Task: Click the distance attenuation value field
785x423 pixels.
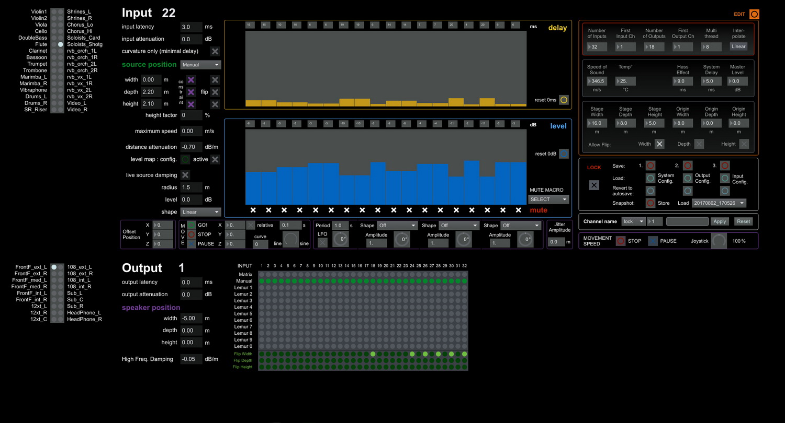Action: 191,147
